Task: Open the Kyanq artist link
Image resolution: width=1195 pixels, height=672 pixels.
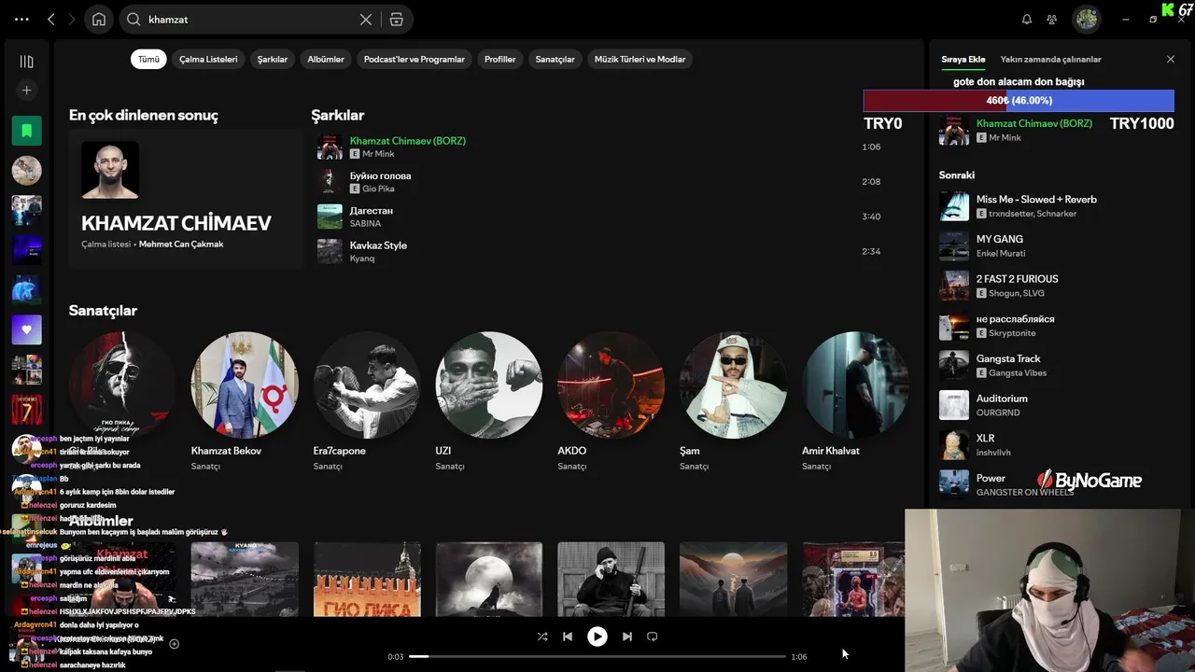Action: tap(362, 259)
